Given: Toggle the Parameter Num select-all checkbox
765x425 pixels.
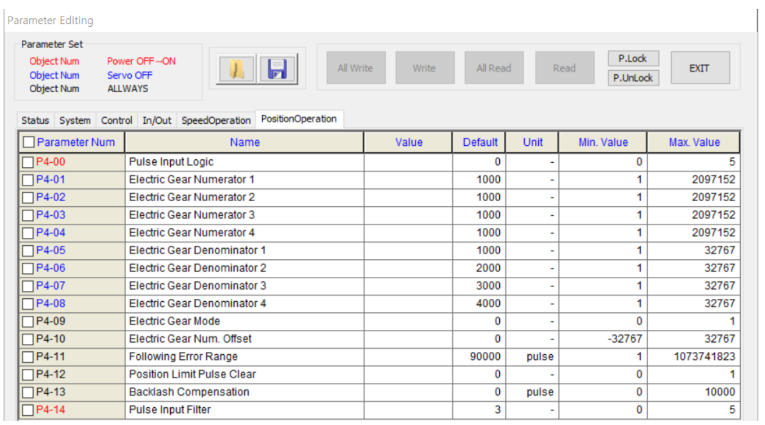Looking at the screenshot, I should tap(28, 143).
